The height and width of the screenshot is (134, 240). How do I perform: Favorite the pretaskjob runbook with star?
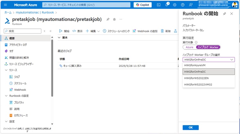[x=114, y=19]
